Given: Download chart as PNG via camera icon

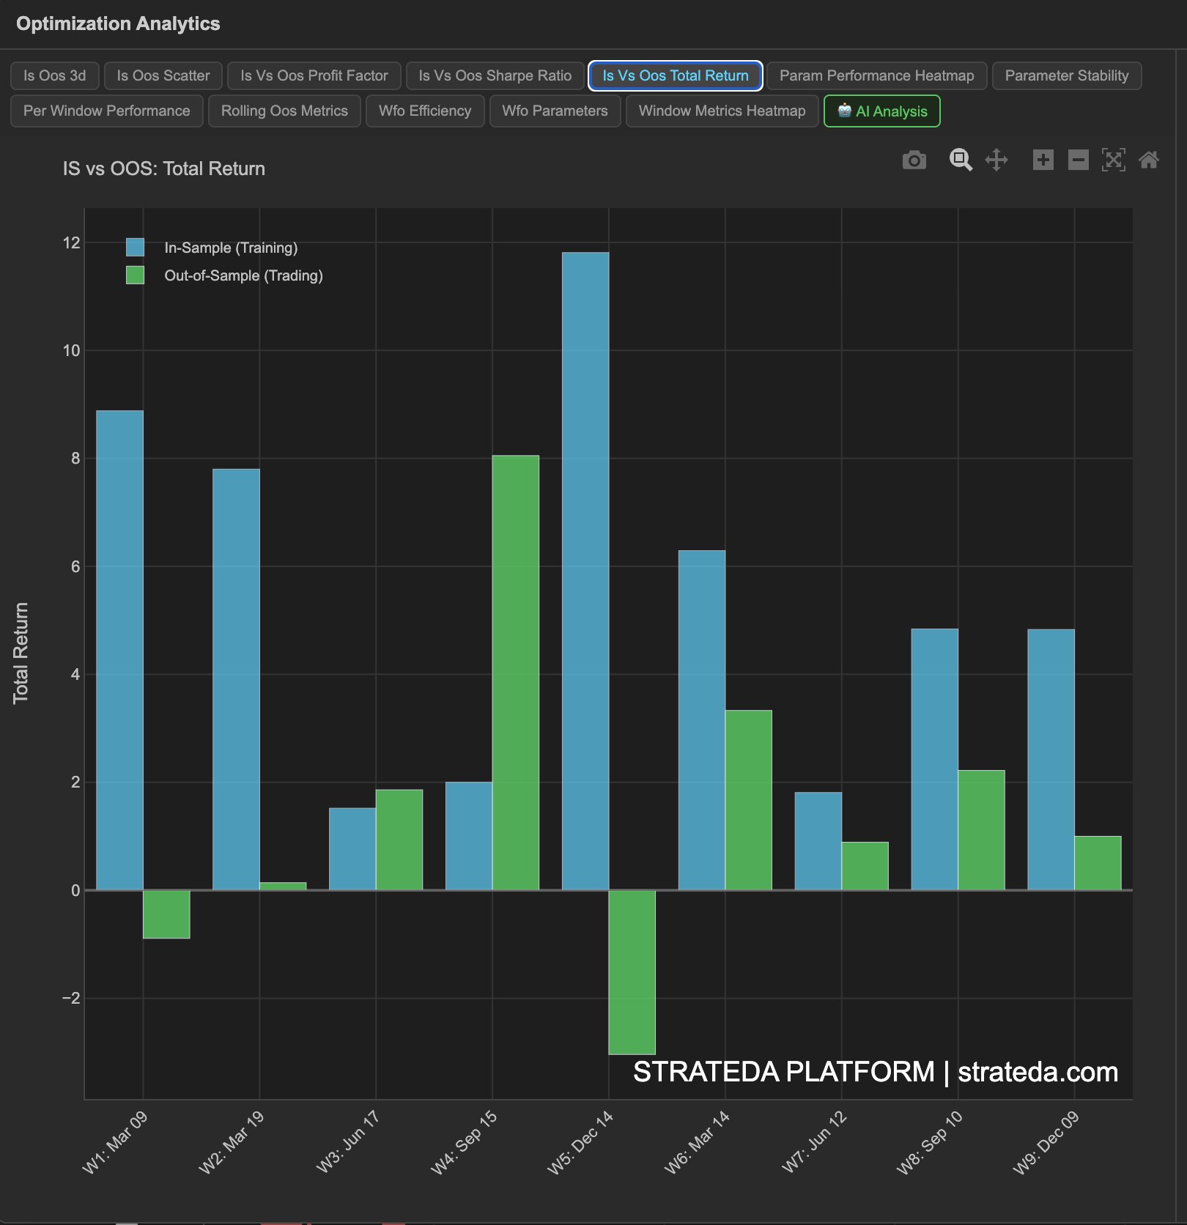Looking at the screenshot, I should tap(914, 160).
